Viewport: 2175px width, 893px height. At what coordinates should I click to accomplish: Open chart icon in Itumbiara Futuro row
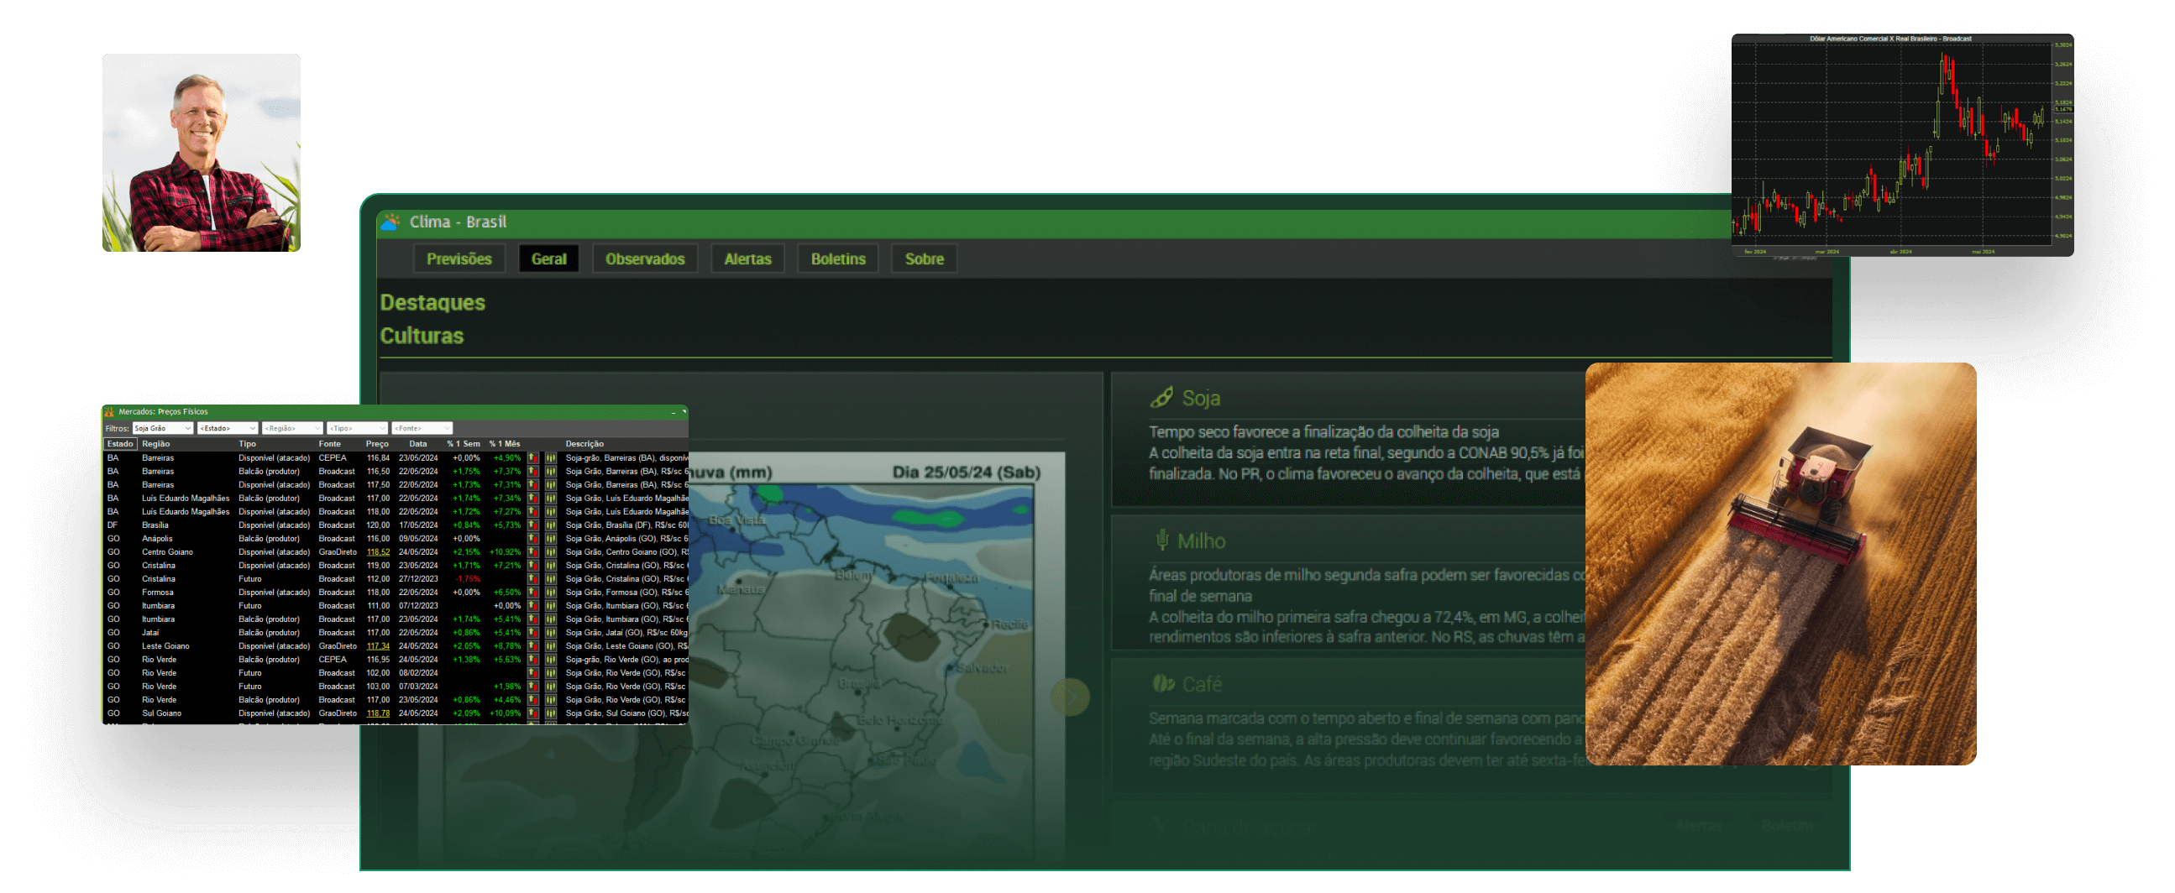click(551, 606)
